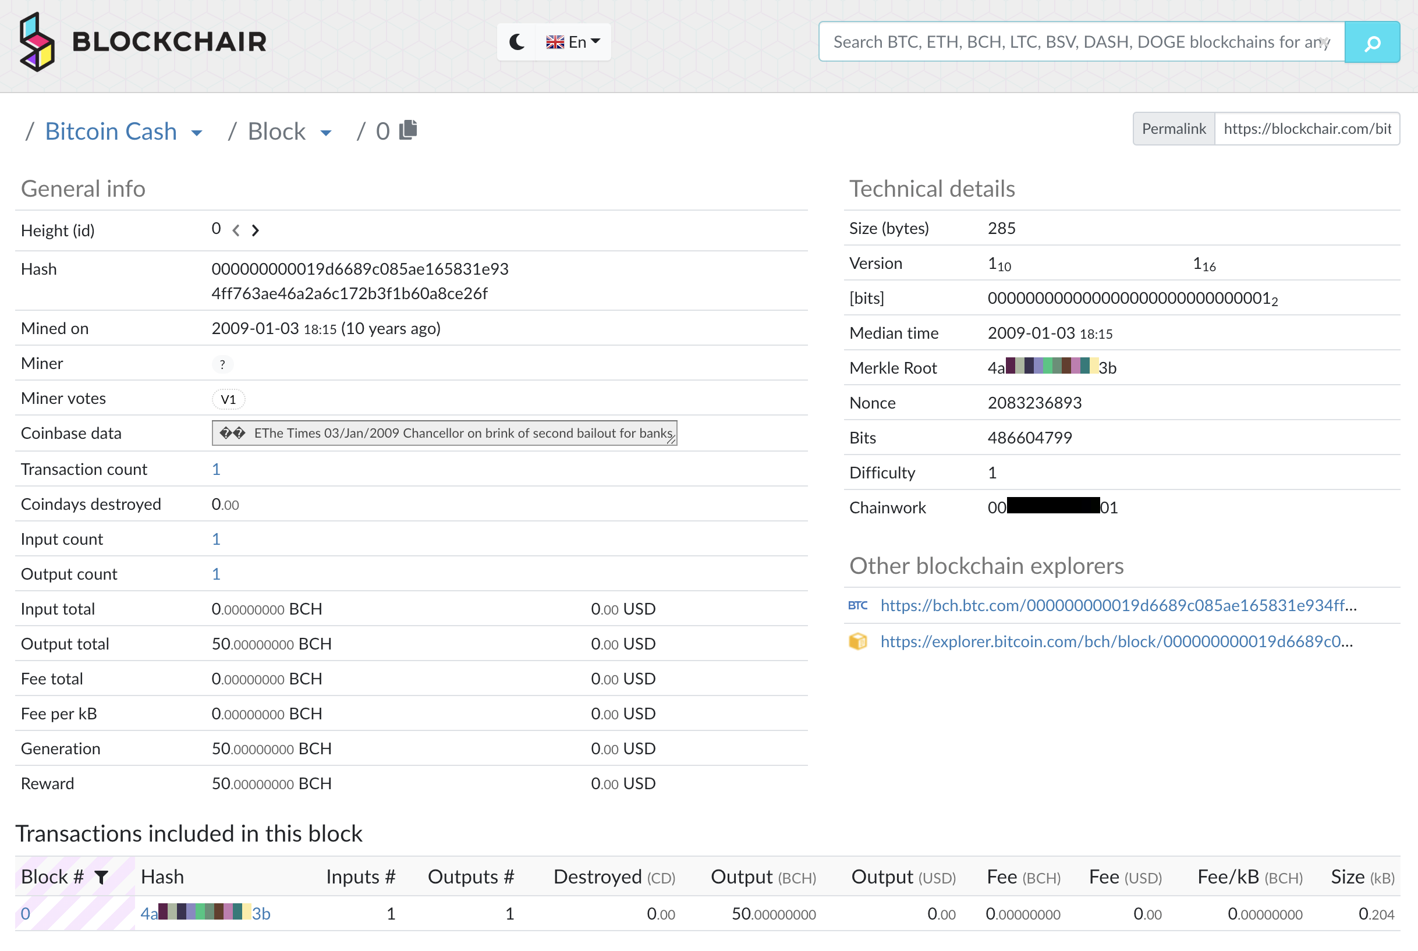
Task: Sort by the Hash column header
Action: (162, 877)
